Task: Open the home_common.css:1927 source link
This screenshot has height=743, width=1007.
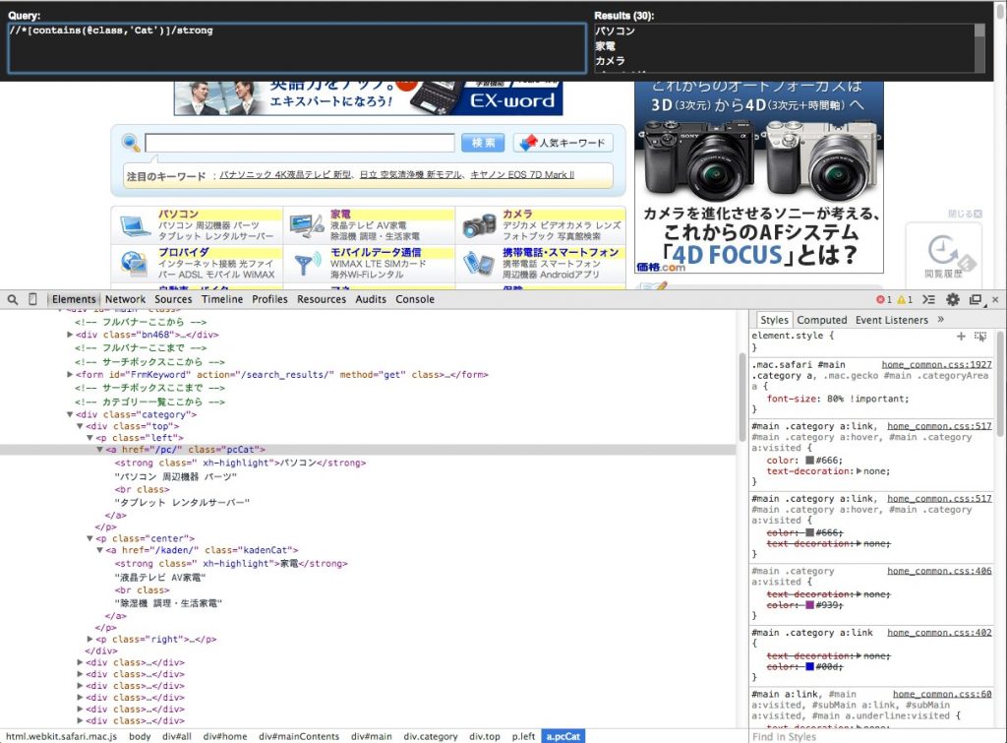Action: click(936, 364)
